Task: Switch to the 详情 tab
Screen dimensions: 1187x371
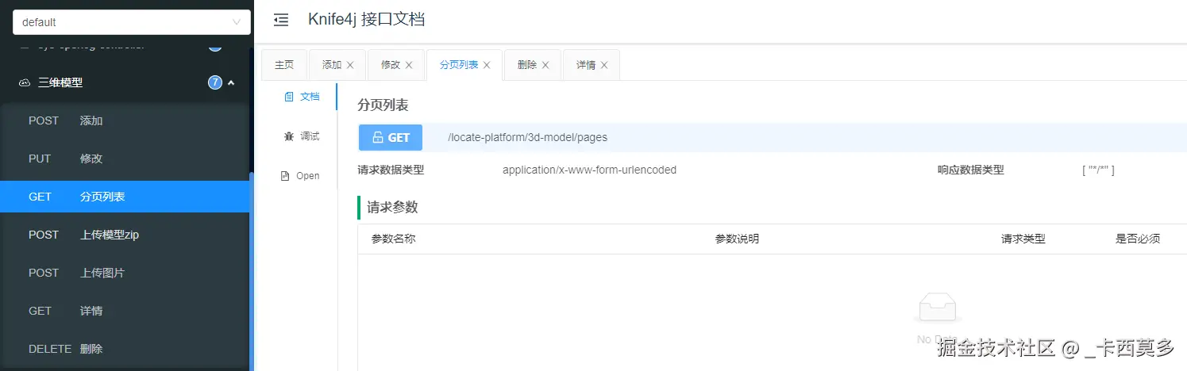Action: pyautogui.click(x=585, y=65)
